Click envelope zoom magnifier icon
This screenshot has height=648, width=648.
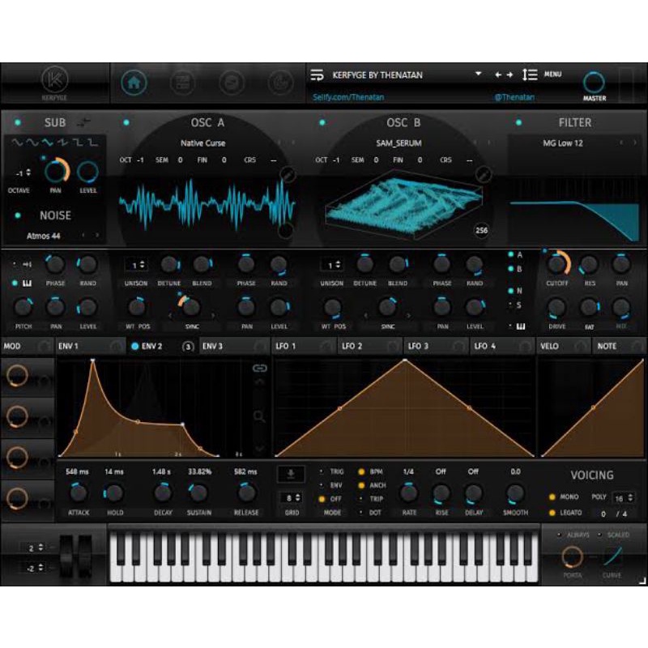259,416
